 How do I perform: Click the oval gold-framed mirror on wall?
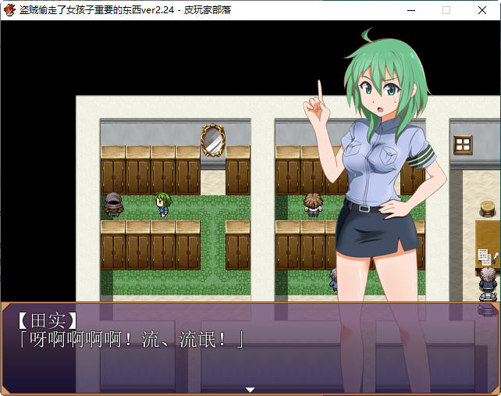coord(211,140)
